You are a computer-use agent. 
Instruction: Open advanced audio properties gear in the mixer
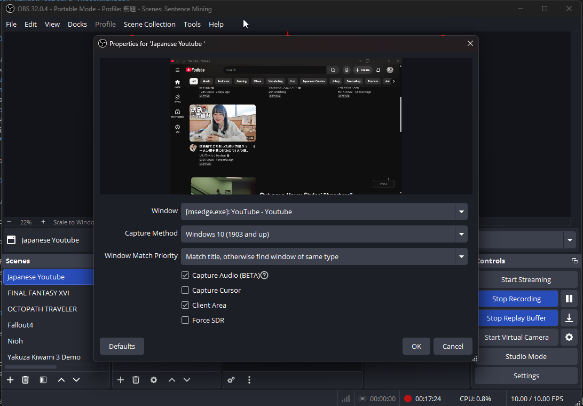231,379
